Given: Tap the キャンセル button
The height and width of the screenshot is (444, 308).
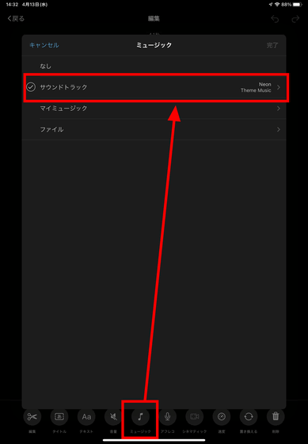Looking at the screenshot, I should pos(44,45).
